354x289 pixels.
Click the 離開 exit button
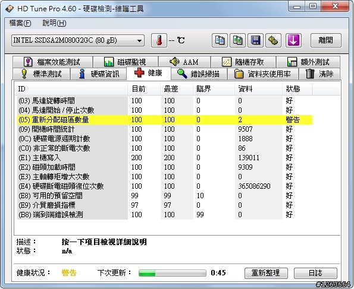click(326, 40)
